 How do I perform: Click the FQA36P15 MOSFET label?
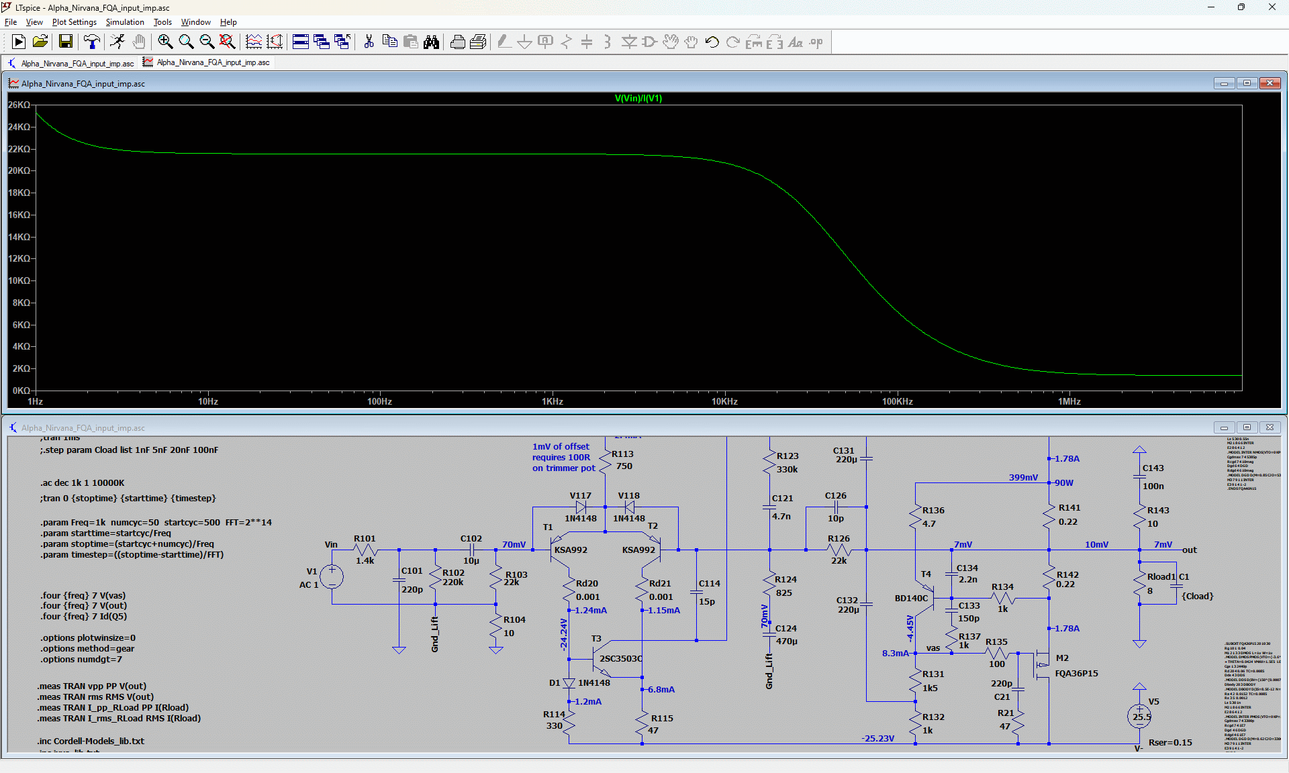click(x=1076, y=673)
